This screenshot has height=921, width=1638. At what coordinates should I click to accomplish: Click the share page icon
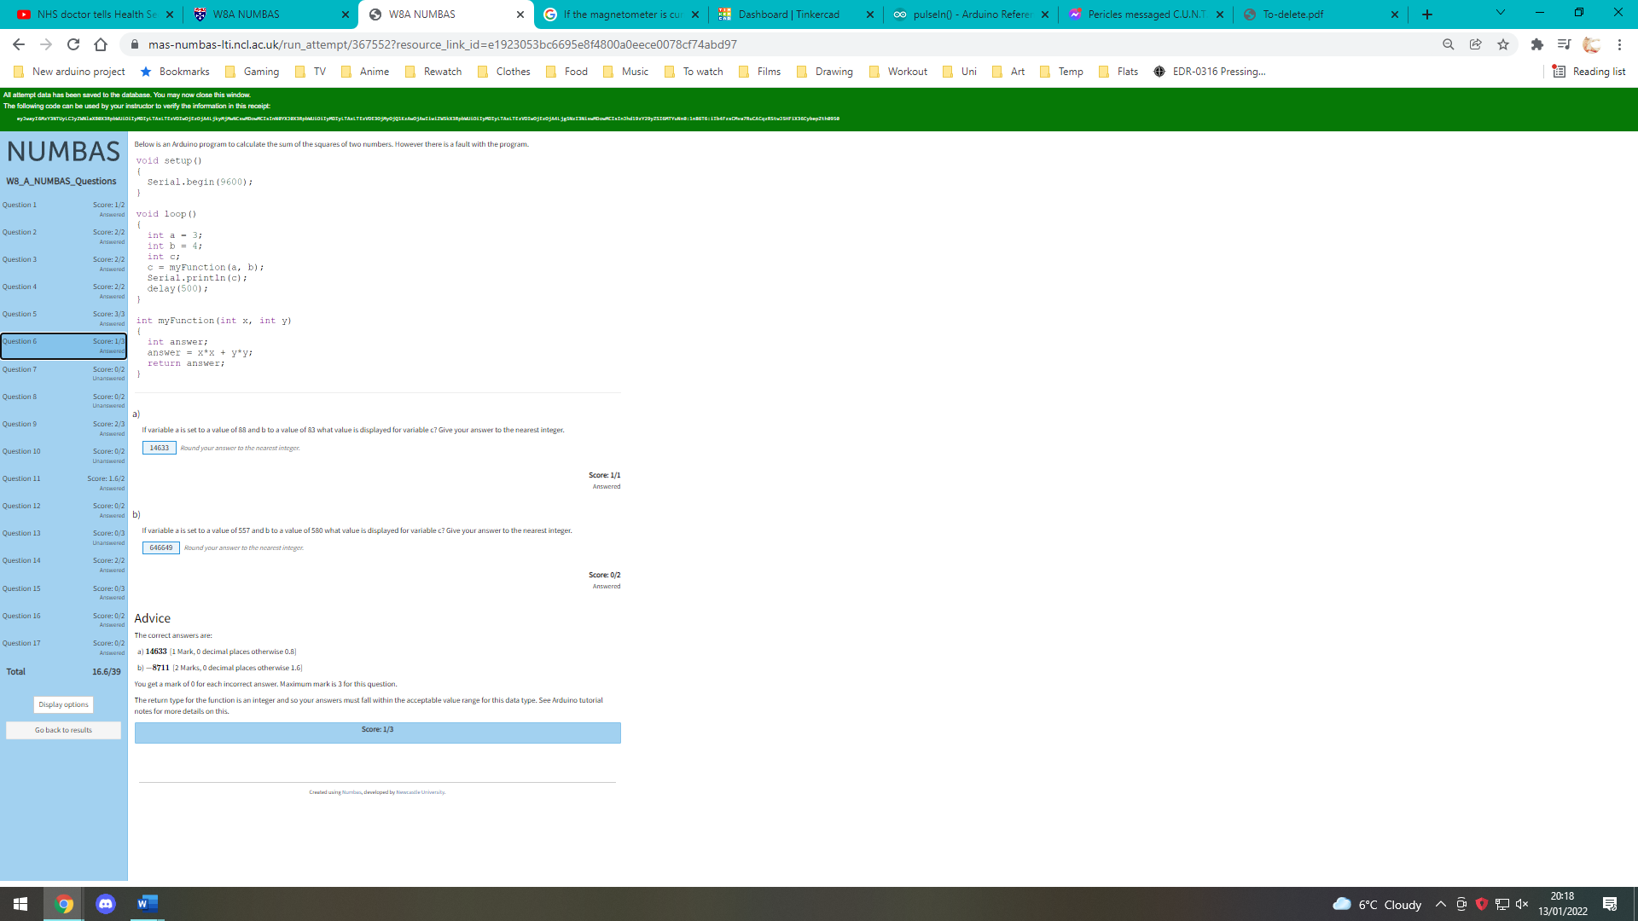coord(1475,44)
